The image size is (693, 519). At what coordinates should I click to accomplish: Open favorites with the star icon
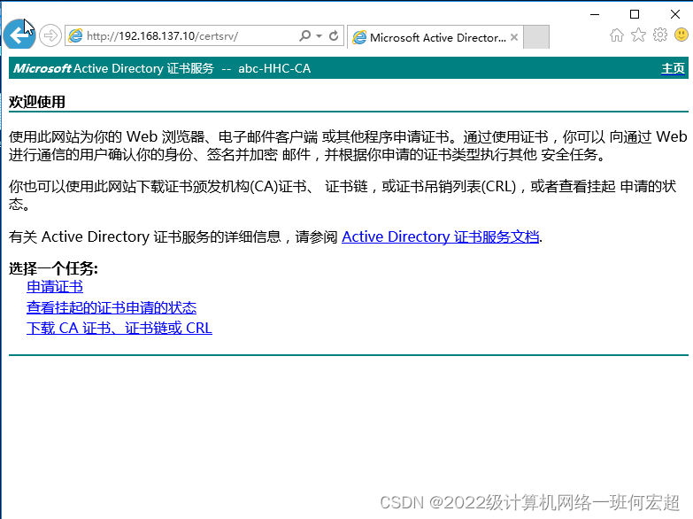pos(639,35)
